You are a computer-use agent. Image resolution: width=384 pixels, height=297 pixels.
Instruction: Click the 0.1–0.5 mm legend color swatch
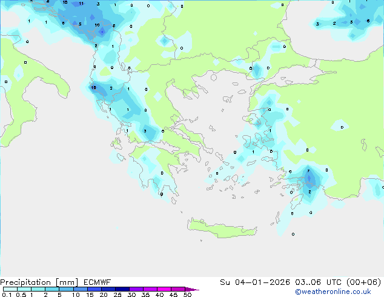tap(10, 289)
